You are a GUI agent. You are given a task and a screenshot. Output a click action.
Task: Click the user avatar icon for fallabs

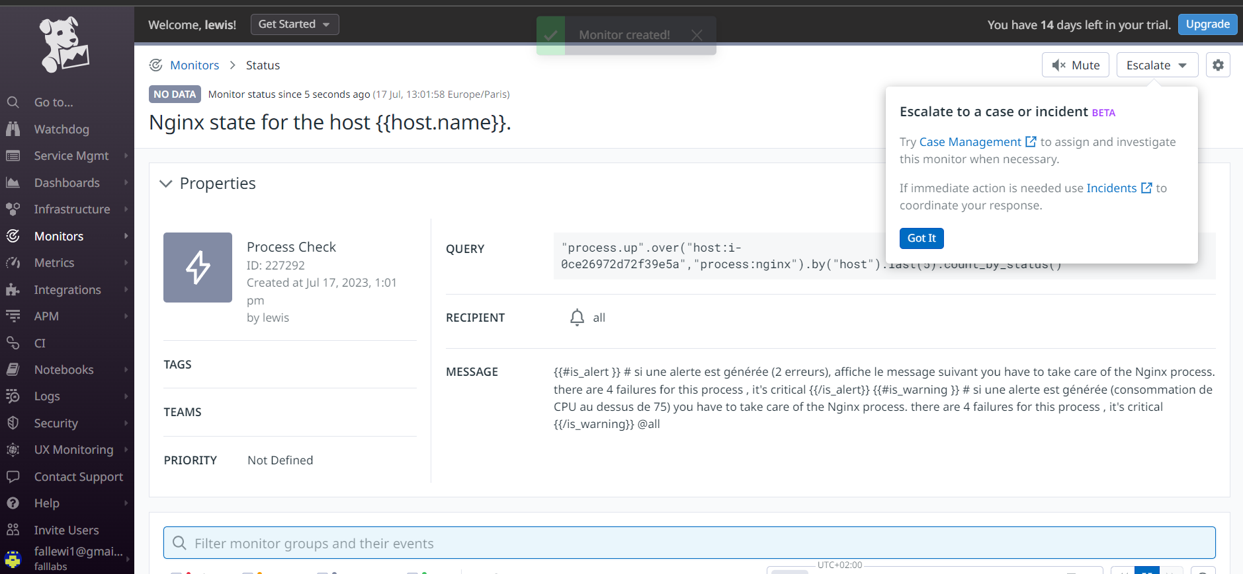pos(13,558)
